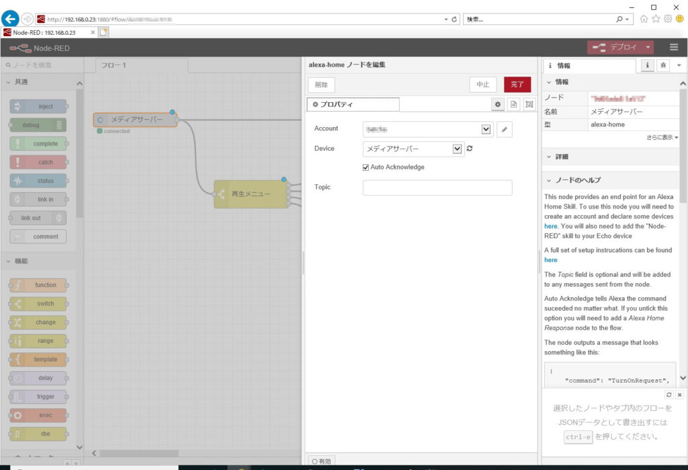Toggle the Auto Acknowledge checkbox
This screenshot has width=688, height=470.
(365, 167)
